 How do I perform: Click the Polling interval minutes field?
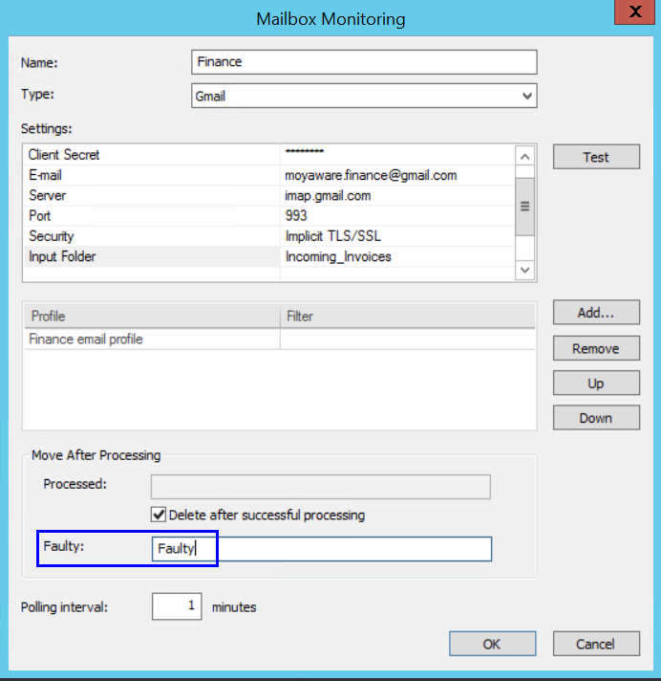coord(177,606)
